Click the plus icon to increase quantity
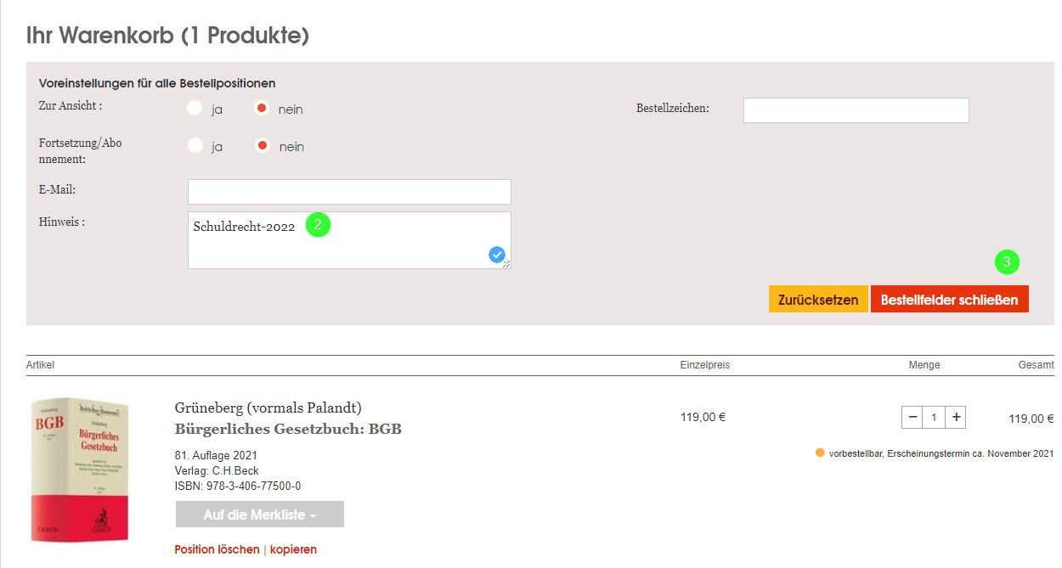This screenshot has height=568, width=1062. click(x=956, y=417)
